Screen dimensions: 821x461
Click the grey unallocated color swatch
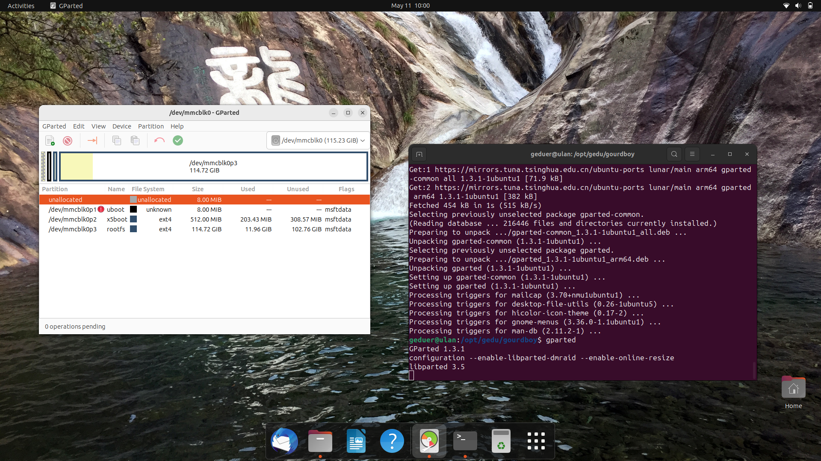[x=133, y=199]
